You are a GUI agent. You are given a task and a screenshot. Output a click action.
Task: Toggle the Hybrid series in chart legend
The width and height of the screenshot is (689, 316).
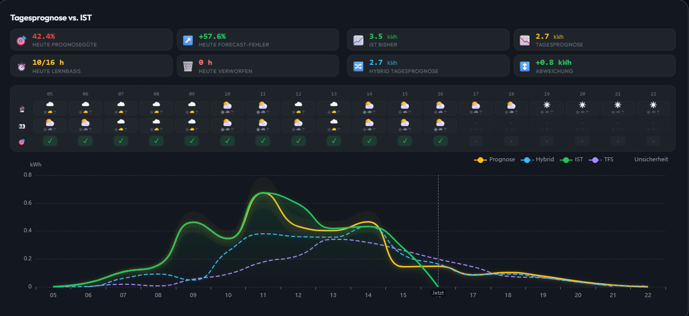[x=537, y=160]
